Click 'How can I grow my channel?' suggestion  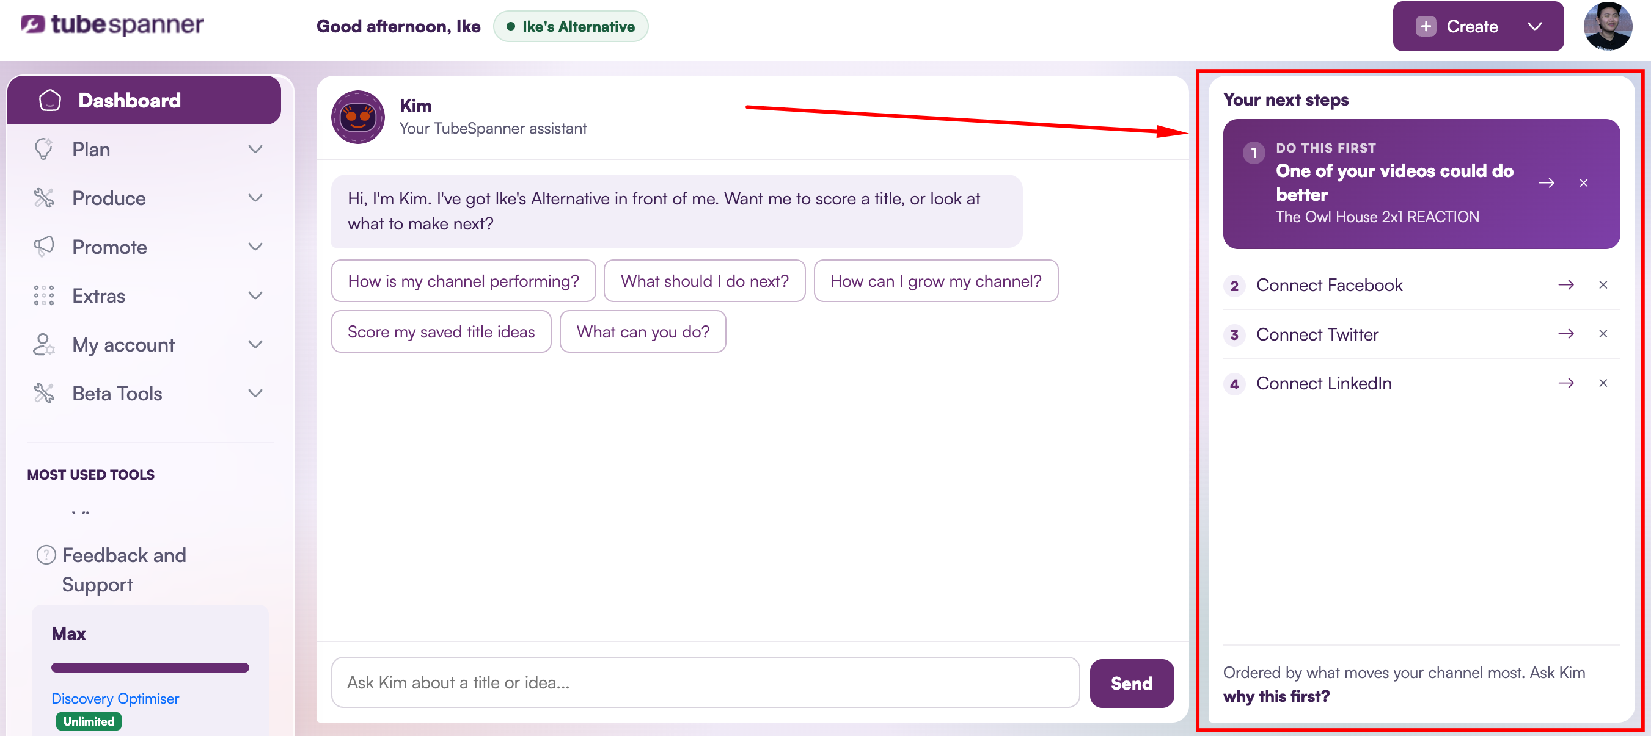[x=935, y=281]
